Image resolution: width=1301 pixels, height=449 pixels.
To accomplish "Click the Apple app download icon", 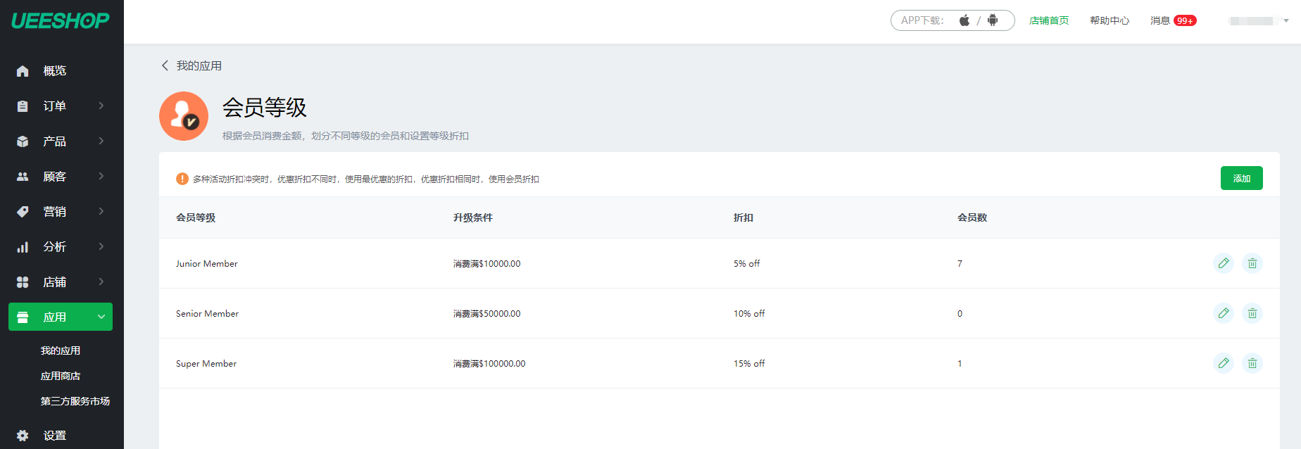I will [964, 20].
